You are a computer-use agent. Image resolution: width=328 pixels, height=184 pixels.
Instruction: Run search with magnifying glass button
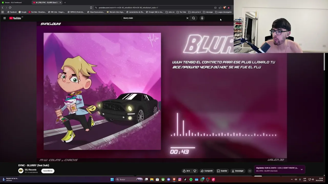[x=193, y=18]
